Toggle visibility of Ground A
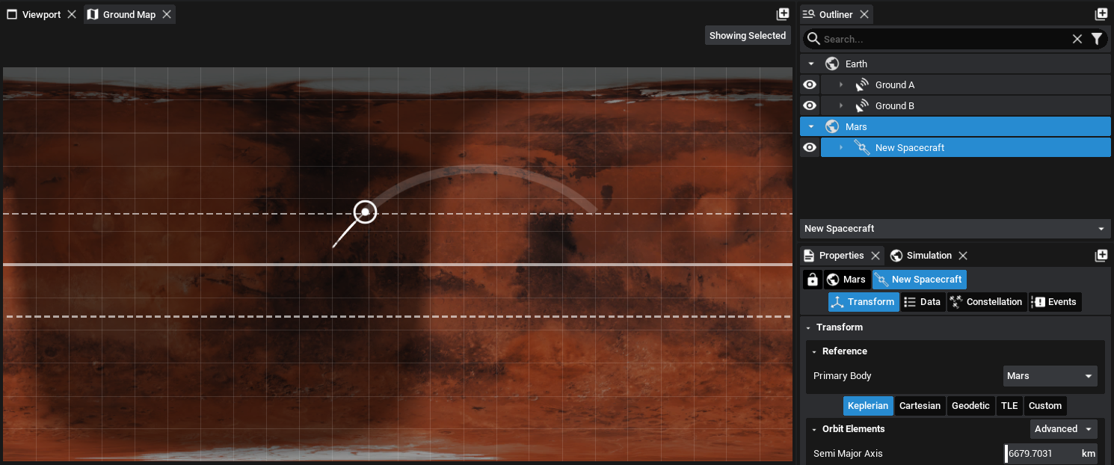Viewport: 1114px width, 465px height. point(810,85)
